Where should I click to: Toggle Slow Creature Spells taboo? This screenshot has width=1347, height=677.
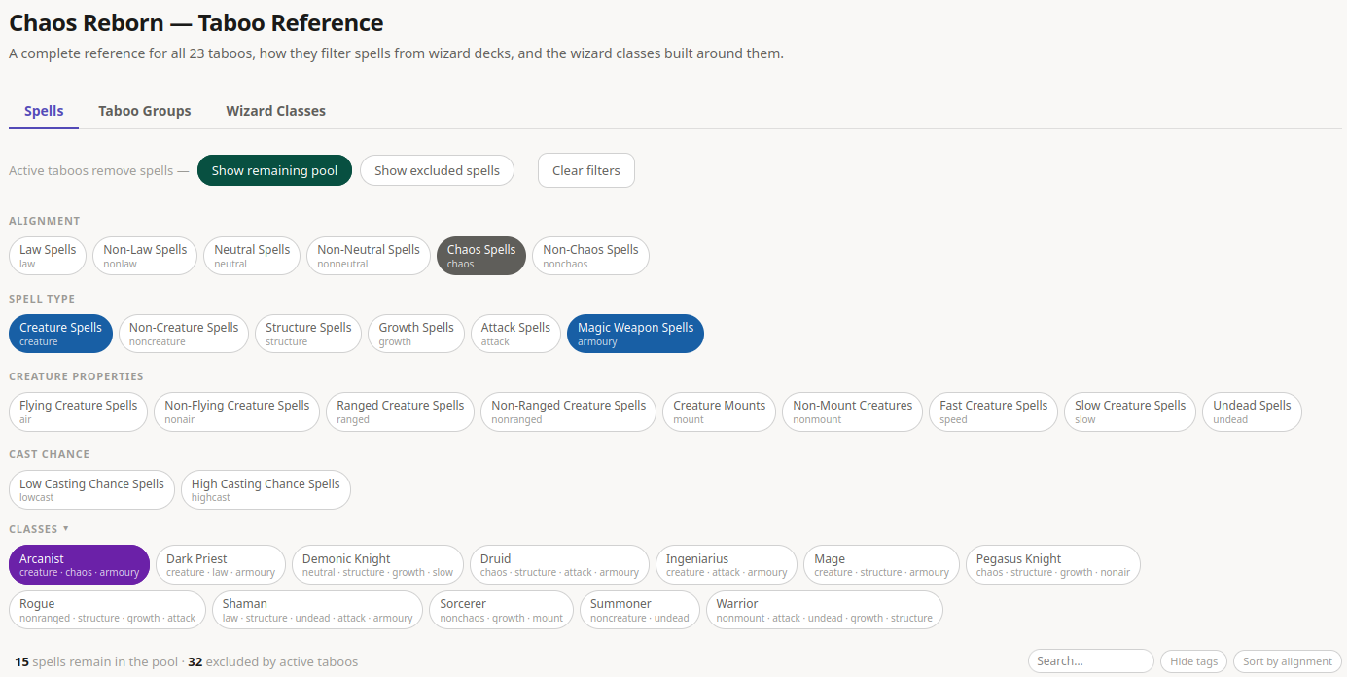pos(1130,411)
